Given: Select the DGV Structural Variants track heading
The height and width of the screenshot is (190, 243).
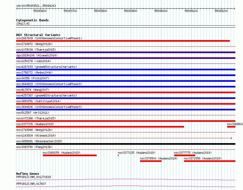Looking at the screenshot, I should tap(38, 35).
